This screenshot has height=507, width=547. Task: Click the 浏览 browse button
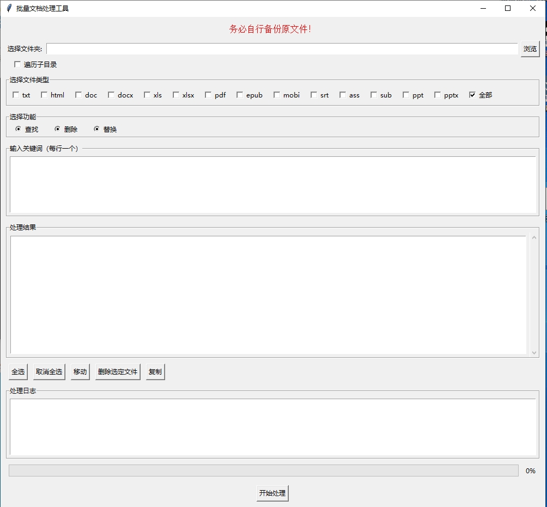(530, 49)
